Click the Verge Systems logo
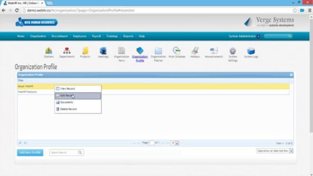The image size is (313, 176). [x=269, y=22]
